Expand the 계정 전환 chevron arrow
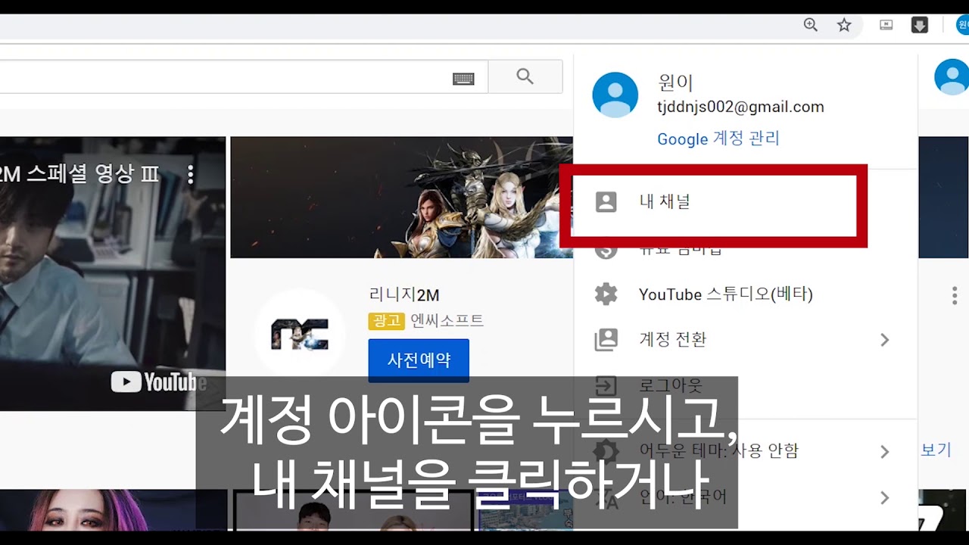The width and height of the screenshot is (969, 545). [x=884, y=340]
